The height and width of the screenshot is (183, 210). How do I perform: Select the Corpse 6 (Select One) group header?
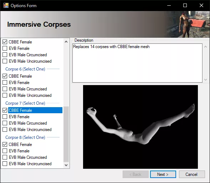point(25,69)
